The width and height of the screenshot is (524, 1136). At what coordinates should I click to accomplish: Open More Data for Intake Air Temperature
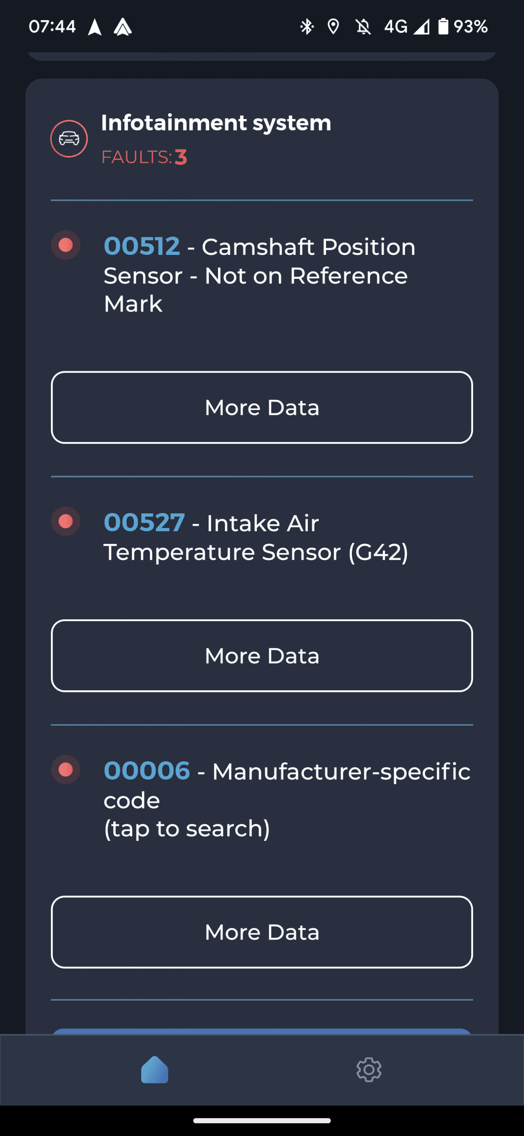(262, 656)
